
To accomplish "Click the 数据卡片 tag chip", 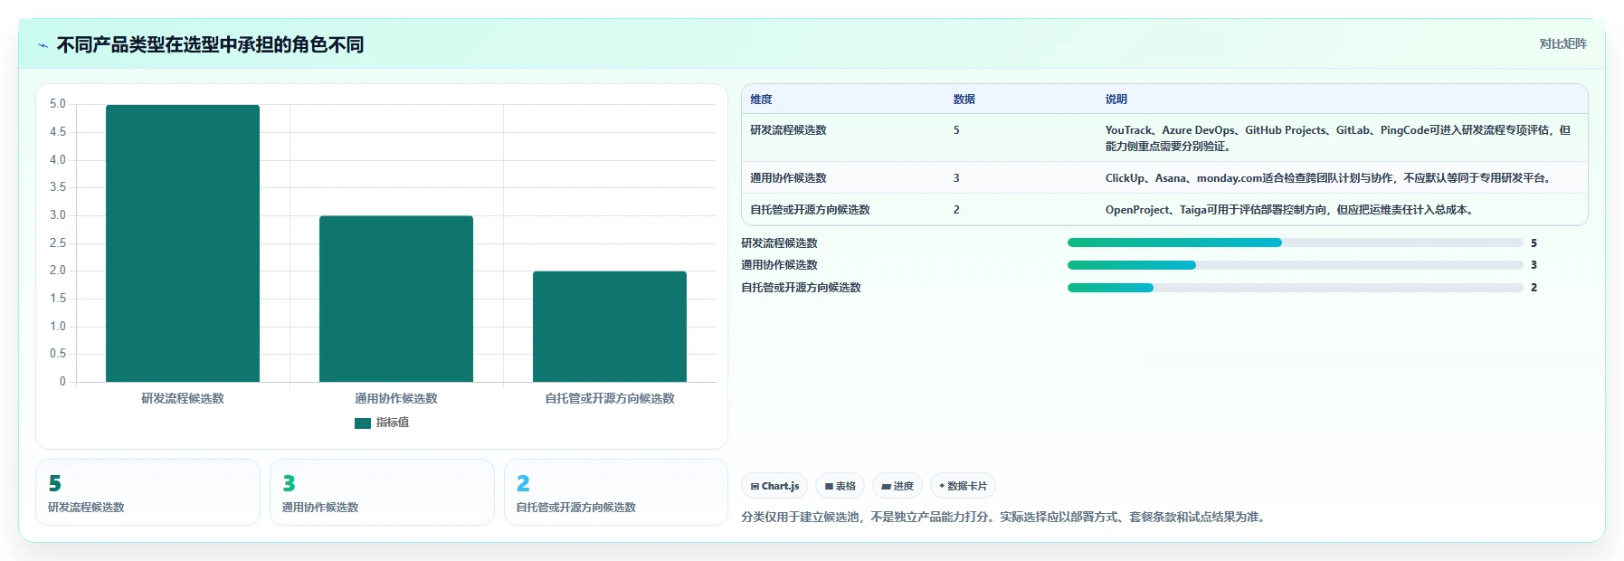I will tap(963, 486).
